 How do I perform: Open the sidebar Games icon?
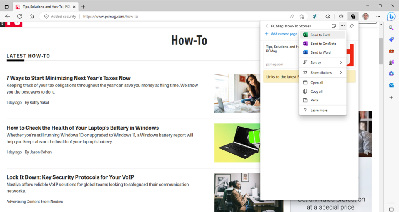[x=391, y=62]
